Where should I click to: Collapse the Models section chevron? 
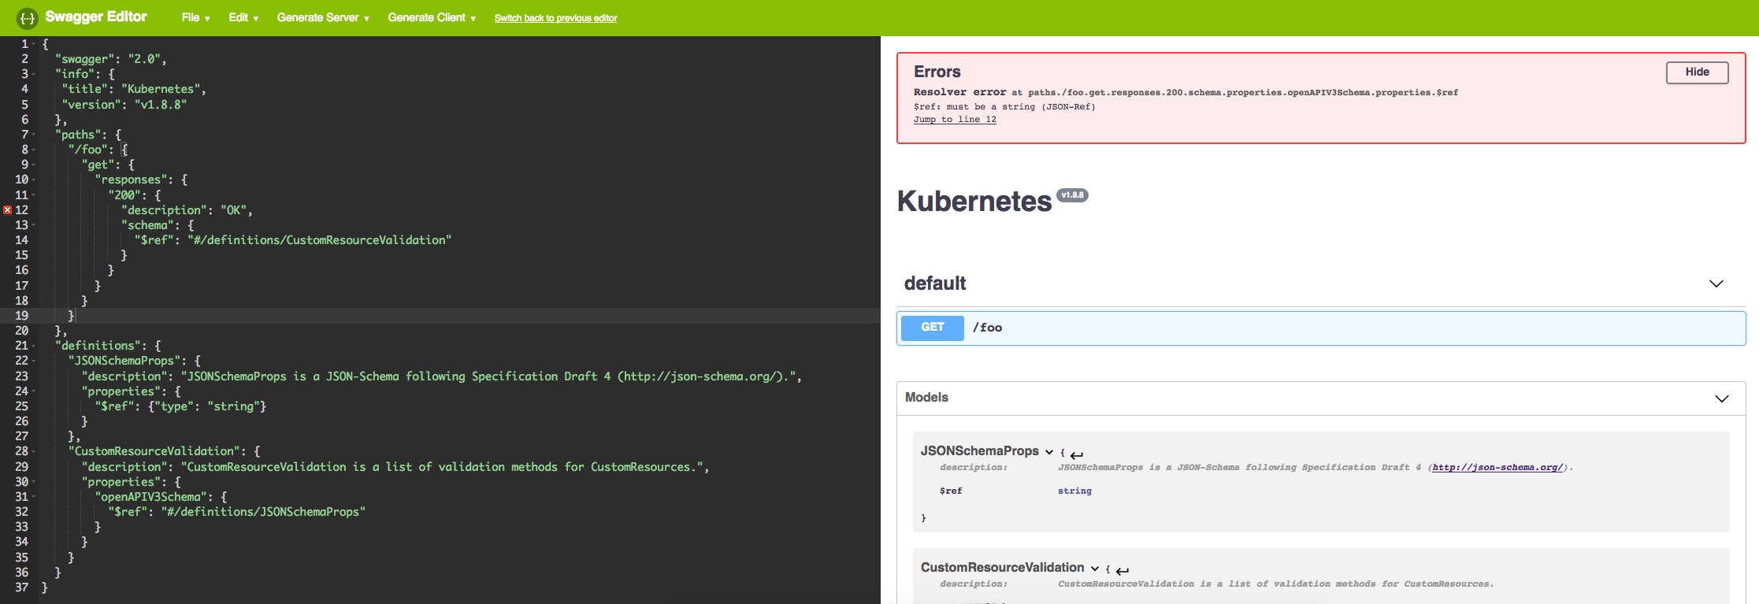[x=1722, y=398]
